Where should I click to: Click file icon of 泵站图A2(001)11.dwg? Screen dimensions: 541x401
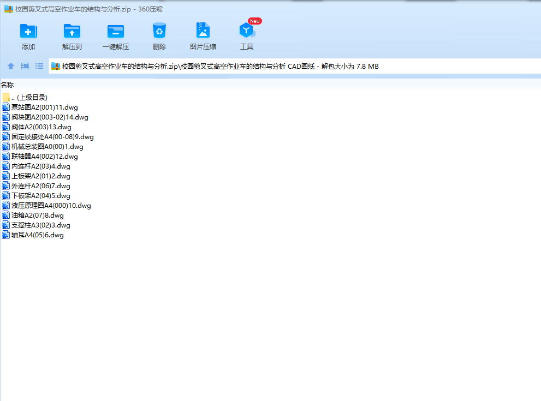click(x=6, y=107)
